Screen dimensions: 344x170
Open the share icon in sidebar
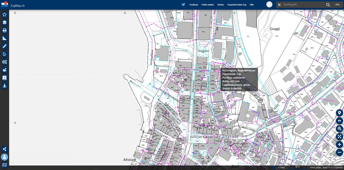5,149
